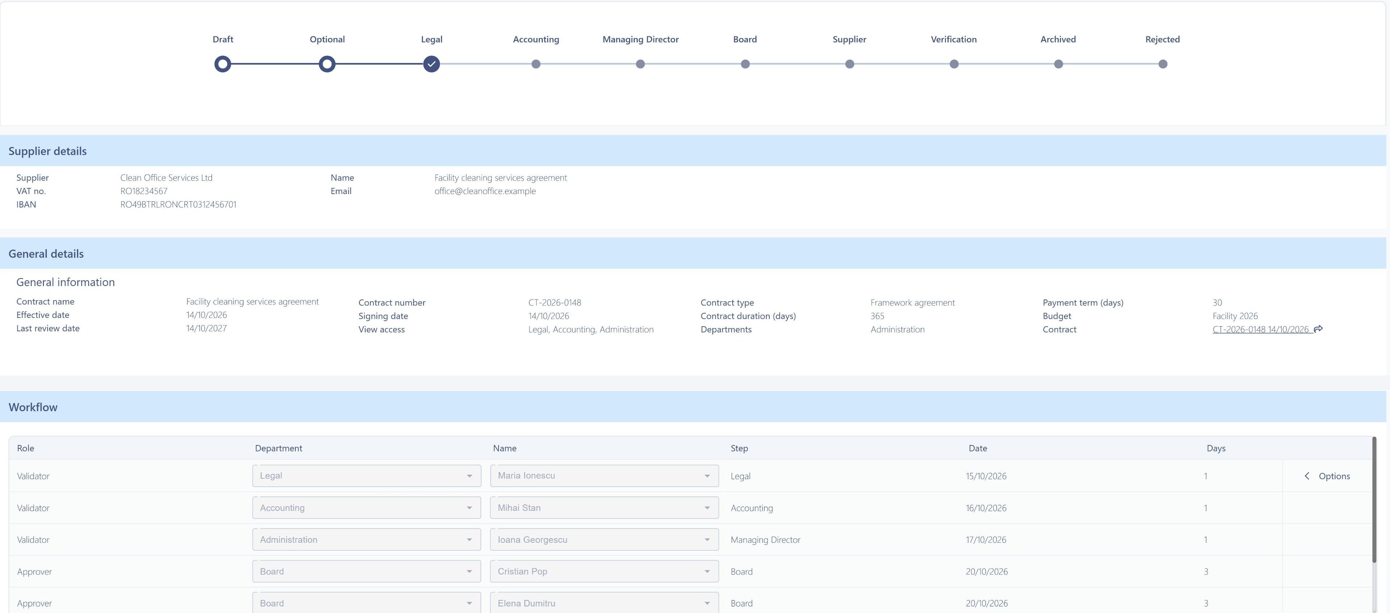Image resolution: width=1390 pixels, height=613 pixels.
Task: Click the Optional step circle
Action: pos(327,64)
